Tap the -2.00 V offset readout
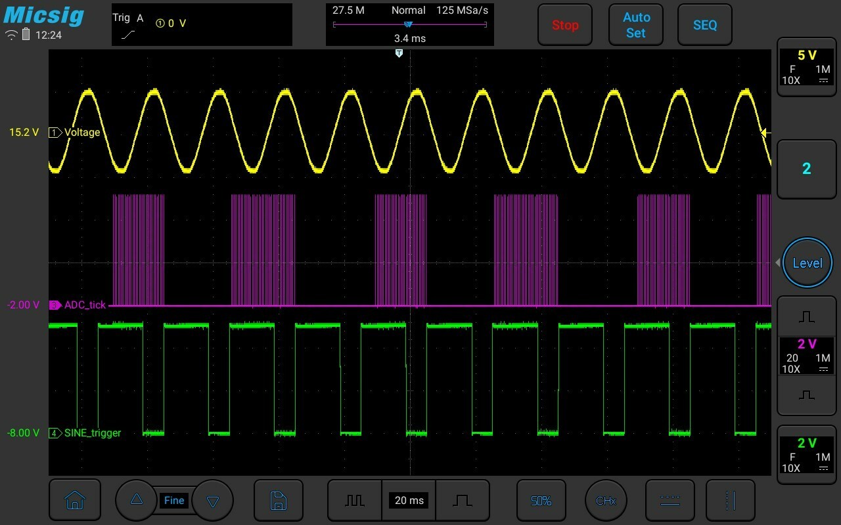Screen dimensions: 841x525 (24, 305)
